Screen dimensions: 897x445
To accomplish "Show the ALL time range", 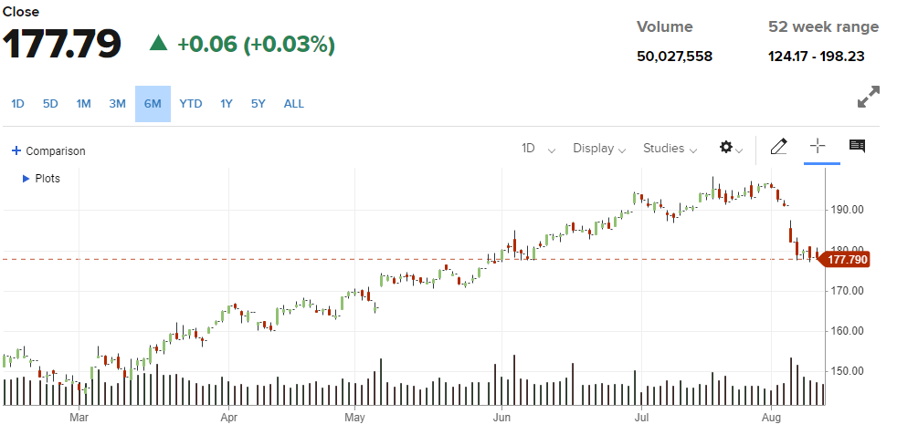I will (294, 104).
